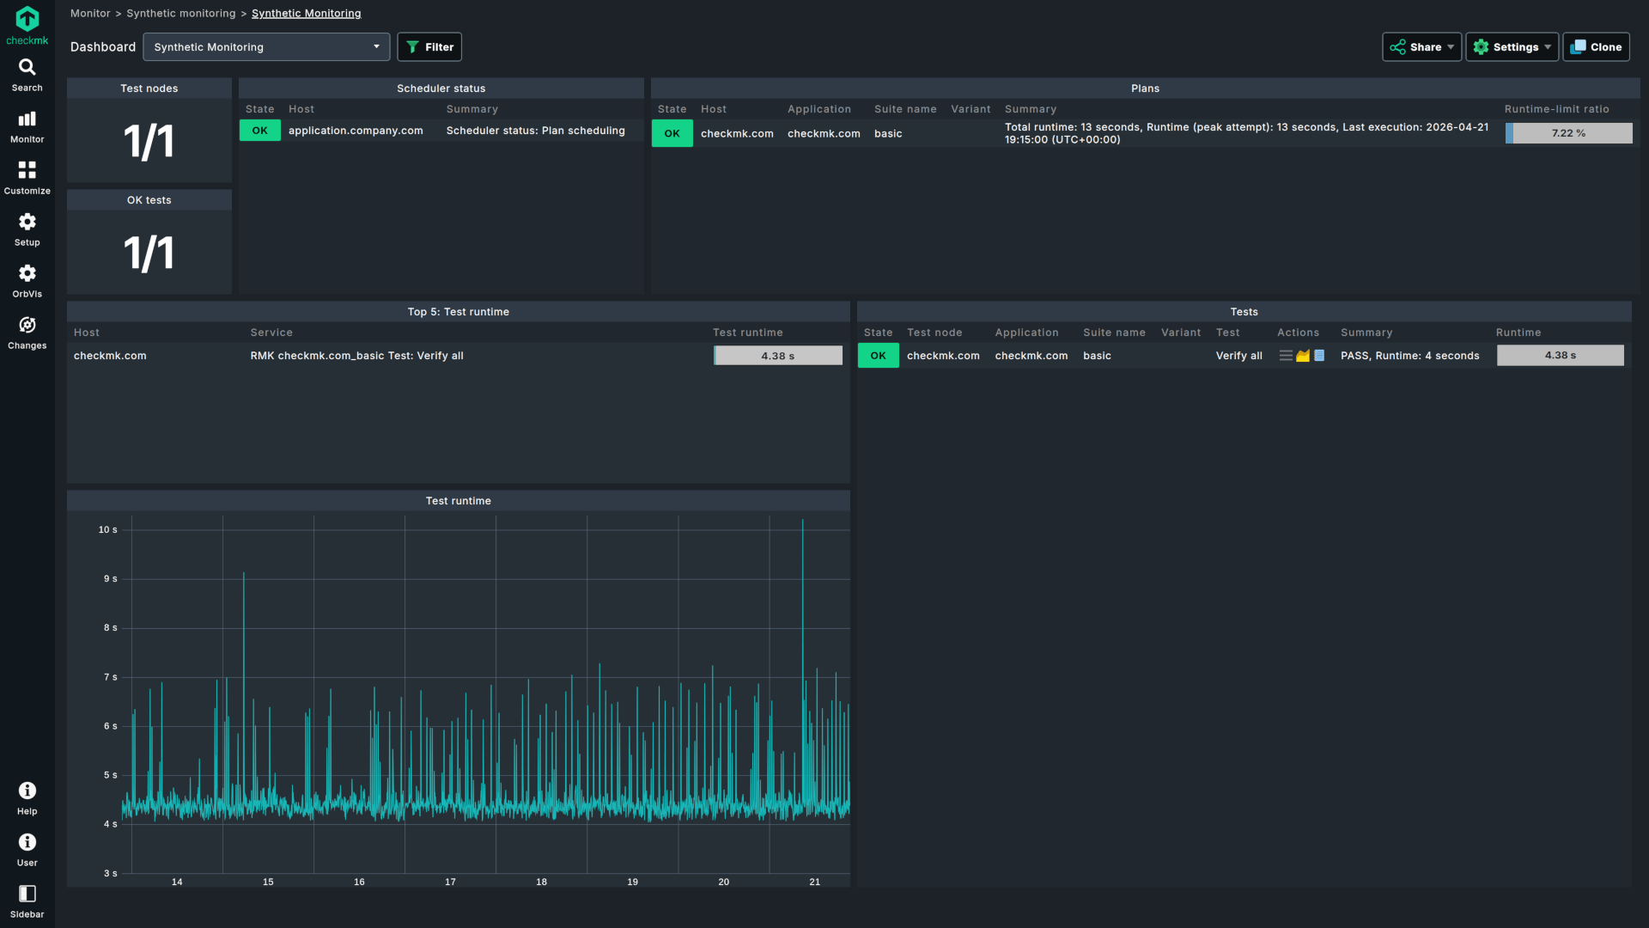
Task: Open the Search sidebar item
Action: [x=27, y=75]
